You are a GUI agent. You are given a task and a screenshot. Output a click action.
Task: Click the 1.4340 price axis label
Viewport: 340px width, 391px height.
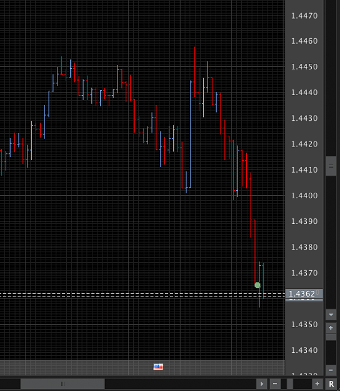click(x=304, y=350)
